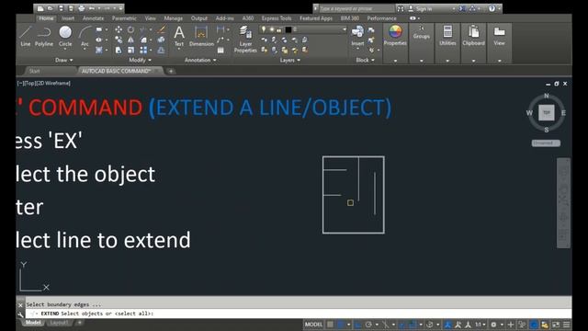Expand the Properties panel arrow

click(395, 61)
